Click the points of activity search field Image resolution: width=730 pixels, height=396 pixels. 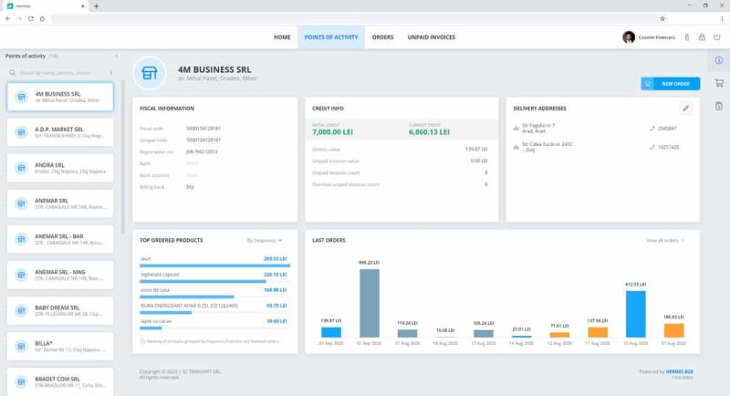click(59, 72)
